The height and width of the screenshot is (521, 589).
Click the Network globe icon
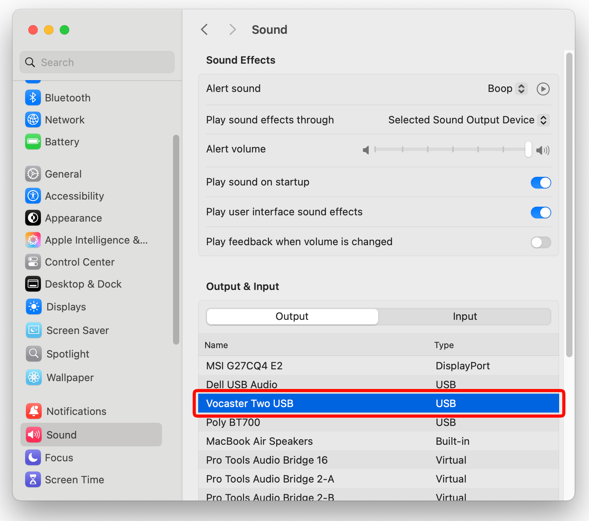click(x=33, y=119)
